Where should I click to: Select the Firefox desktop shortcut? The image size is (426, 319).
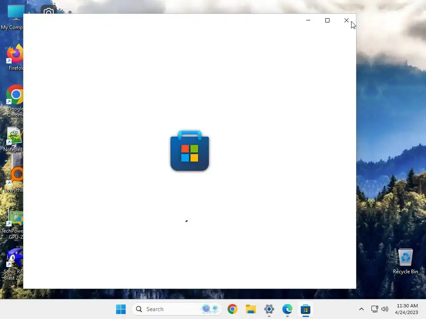[15, 57]
